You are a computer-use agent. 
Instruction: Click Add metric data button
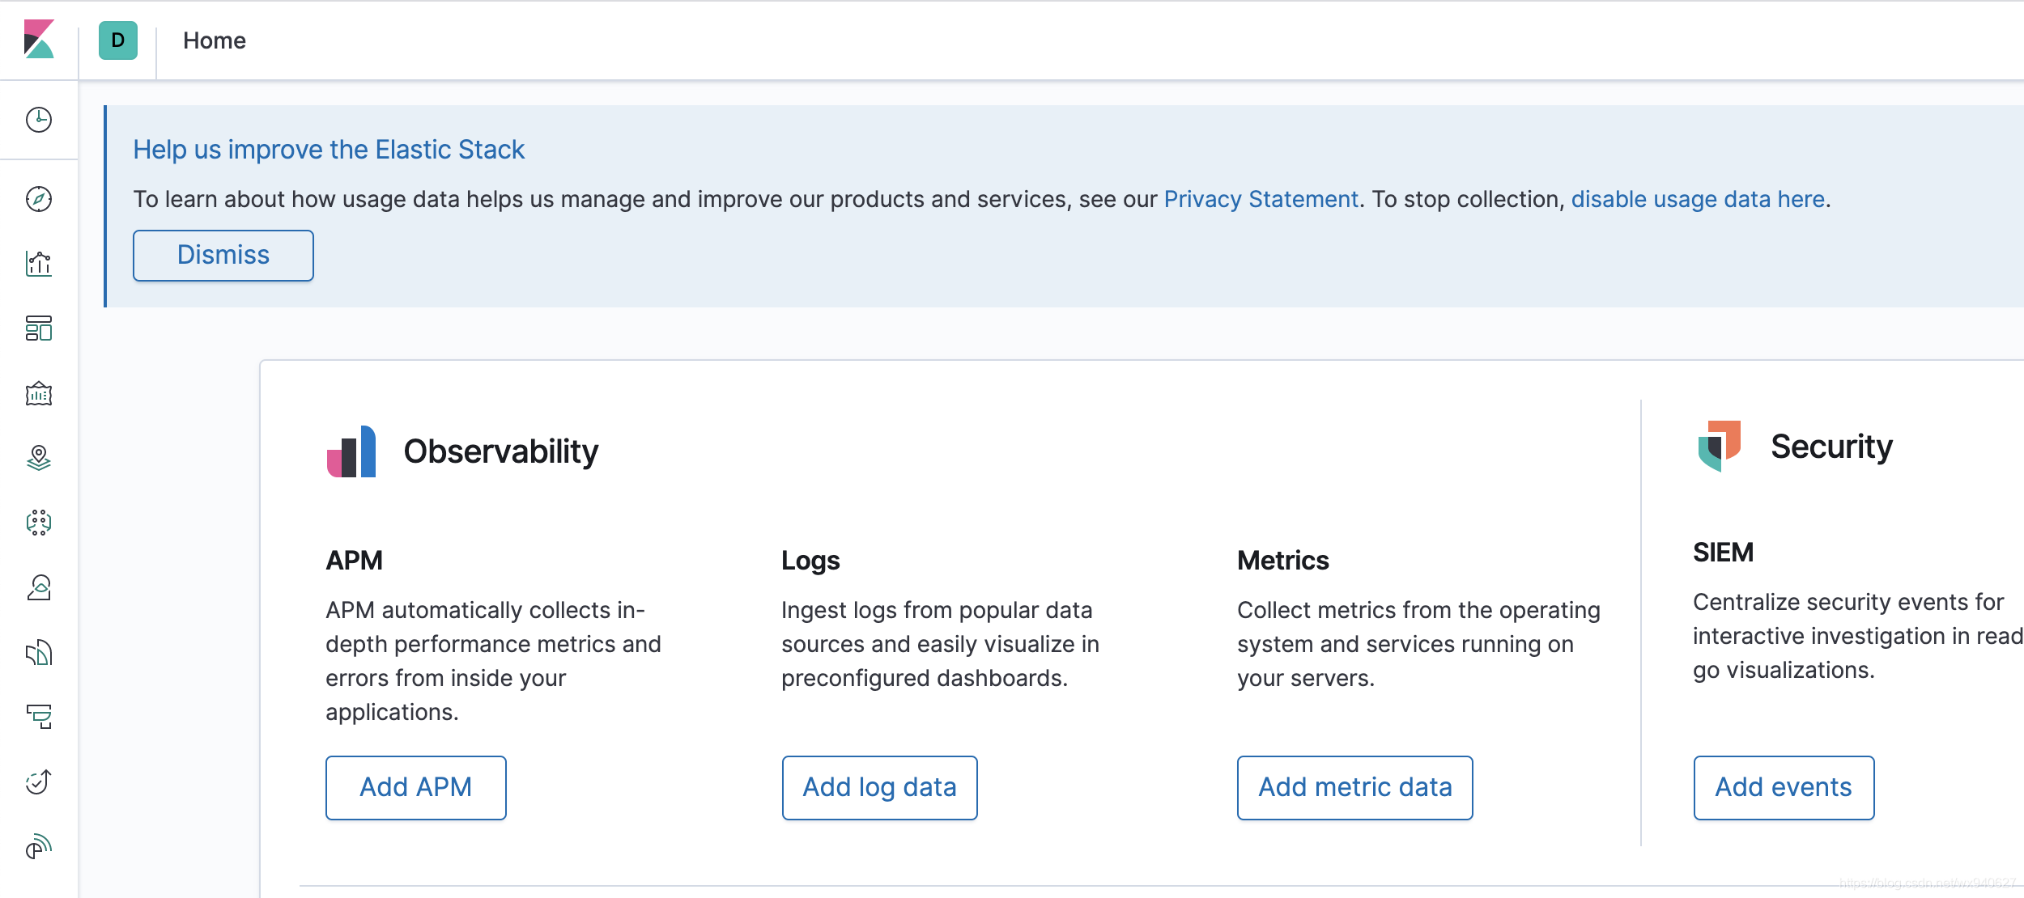[1355, 788]
